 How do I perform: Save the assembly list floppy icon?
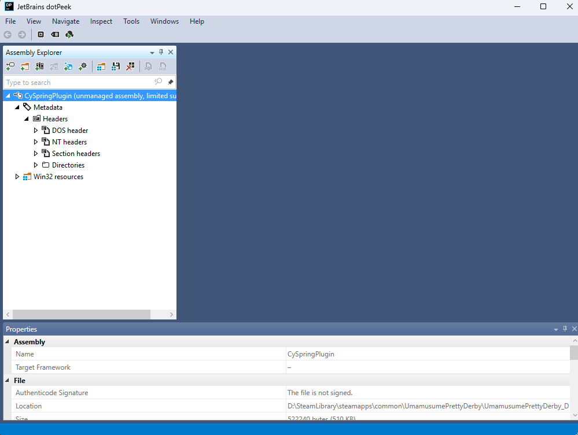click(x=116, y=66)
